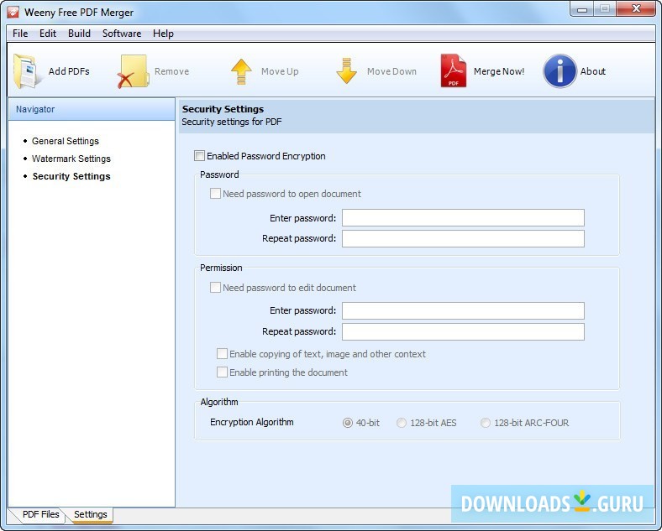Viewport: 662px width, 531px height.
Task: Focus Permission Enter password field
Action: pyautogui.click(x=463, y=310)
